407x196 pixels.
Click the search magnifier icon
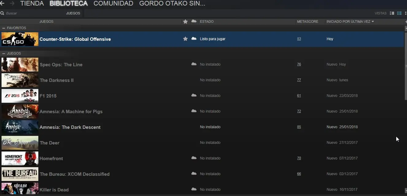(x=2, y=13)
